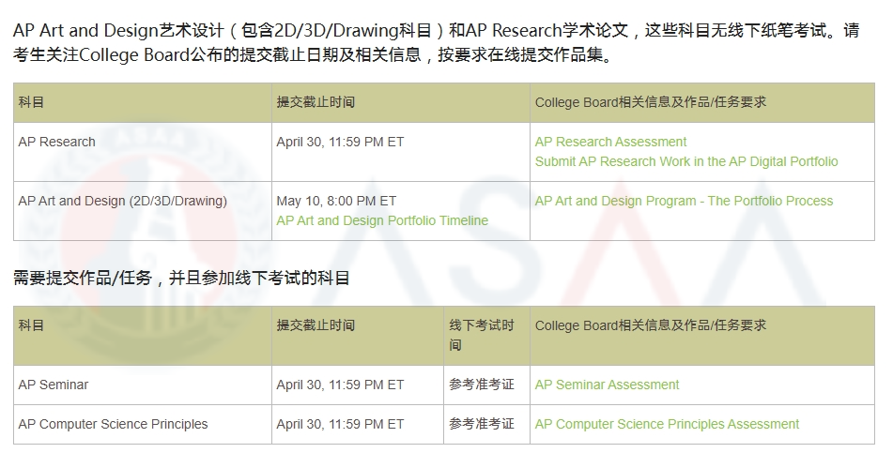Viewport: 893px width, 468px height.
Task: Click AP Computer Science Principles row deadline text
Action: 340,424
